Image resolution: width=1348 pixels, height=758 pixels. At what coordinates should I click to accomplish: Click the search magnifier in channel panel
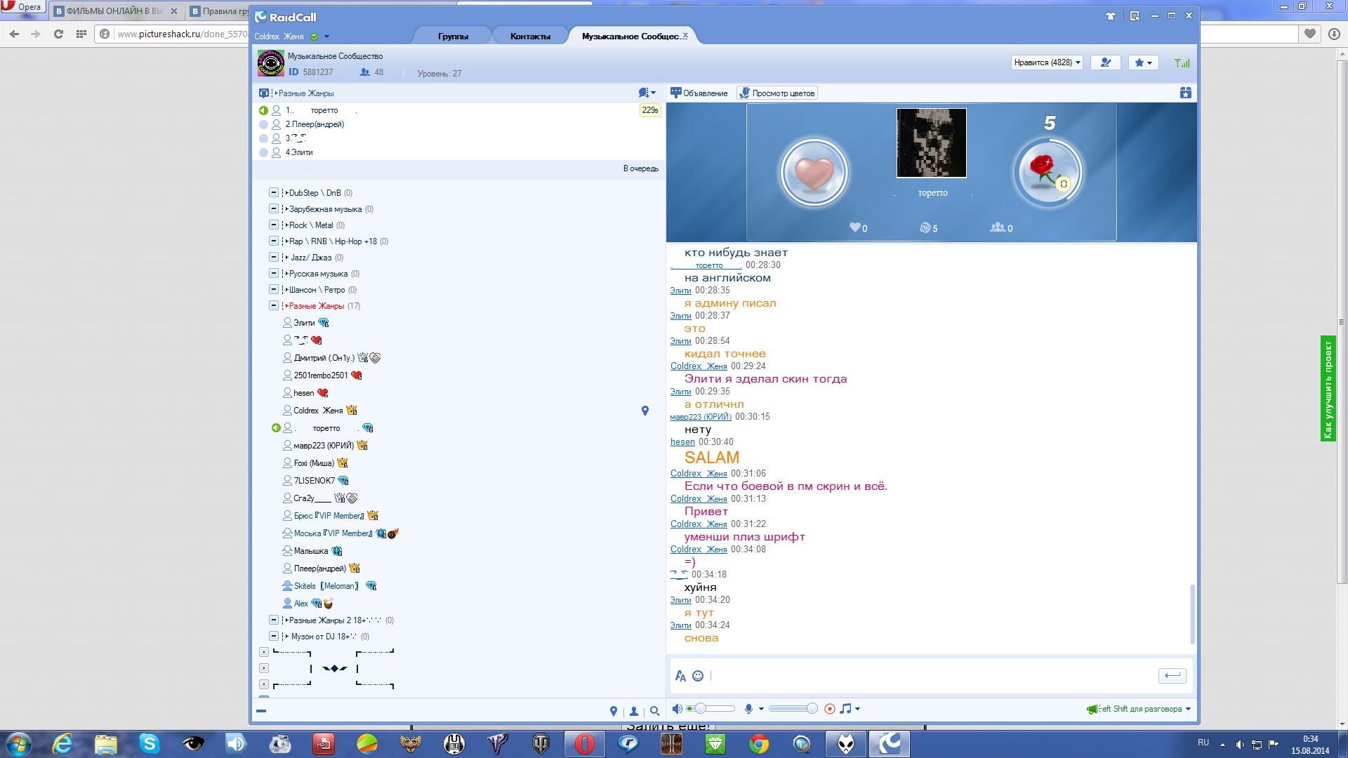click(x=654, y=711)
